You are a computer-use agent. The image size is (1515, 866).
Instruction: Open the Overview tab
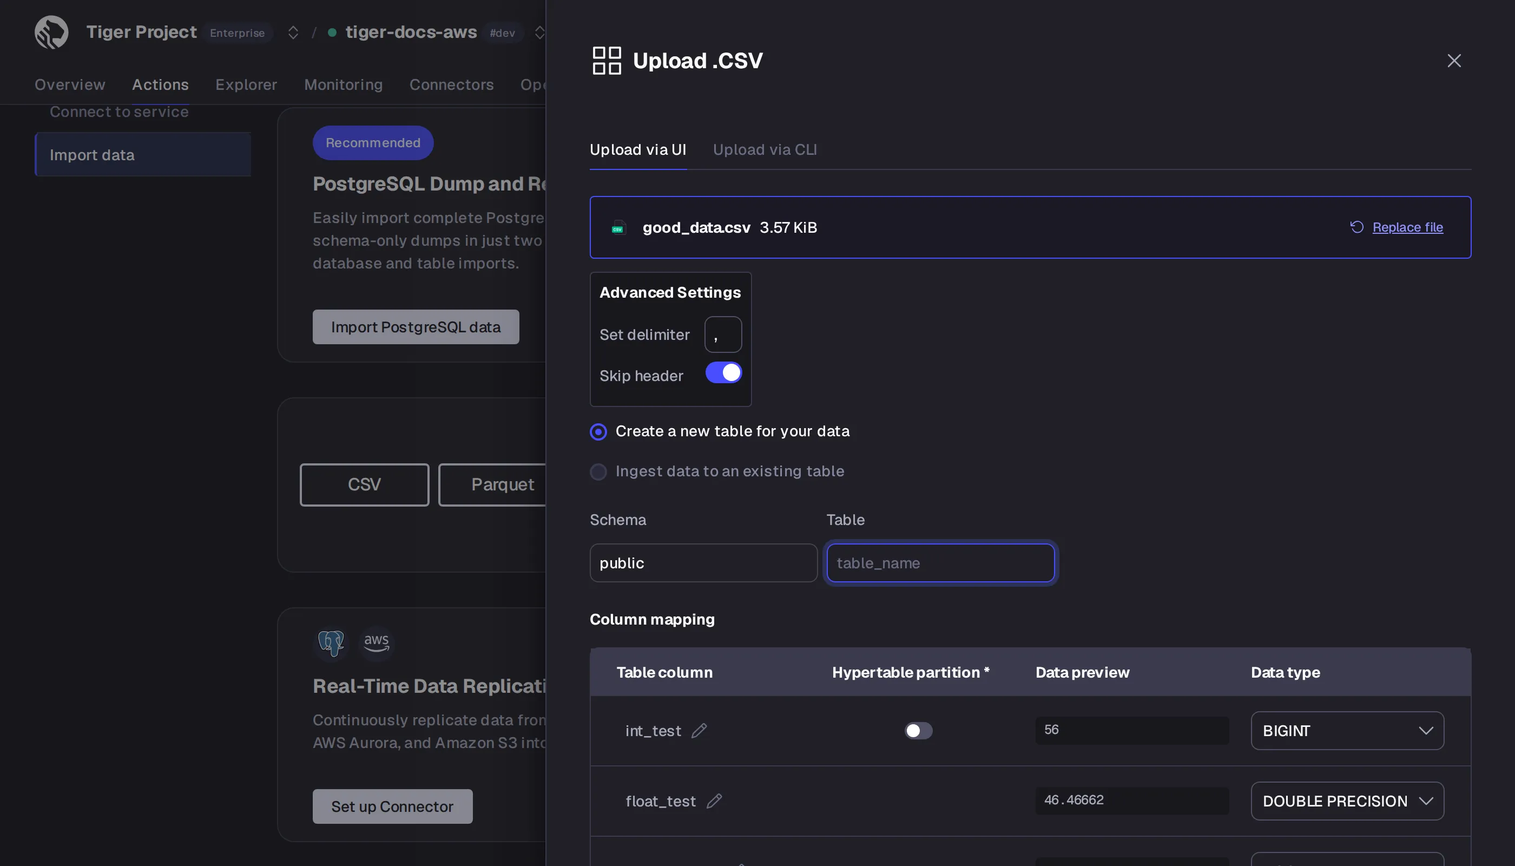pyautogui.click(x=70, y=84)
